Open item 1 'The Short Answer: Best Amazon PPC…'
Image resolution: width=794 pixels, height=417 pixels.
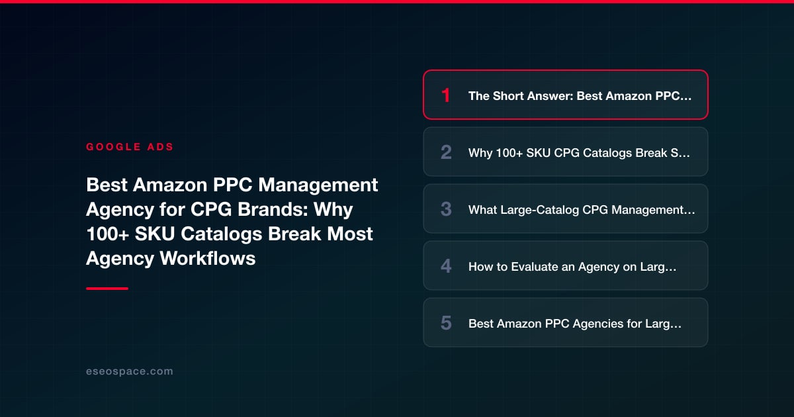[x=566, y=95]
